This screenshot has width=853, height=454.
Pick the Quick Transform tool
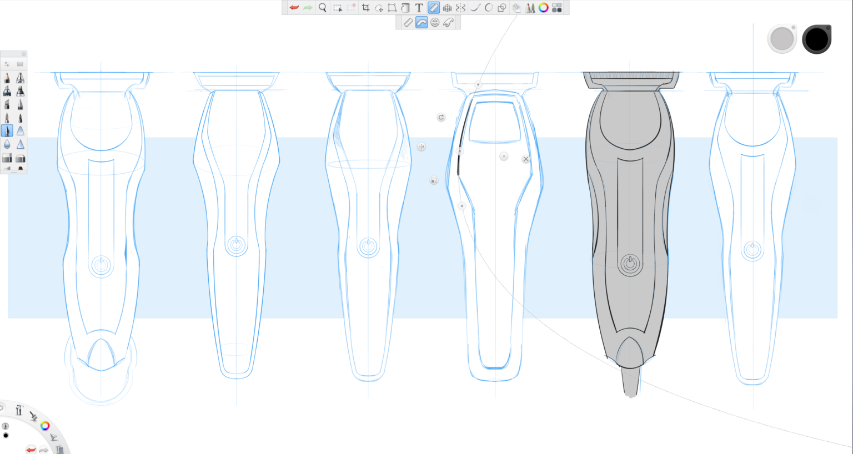click(379, 8)
